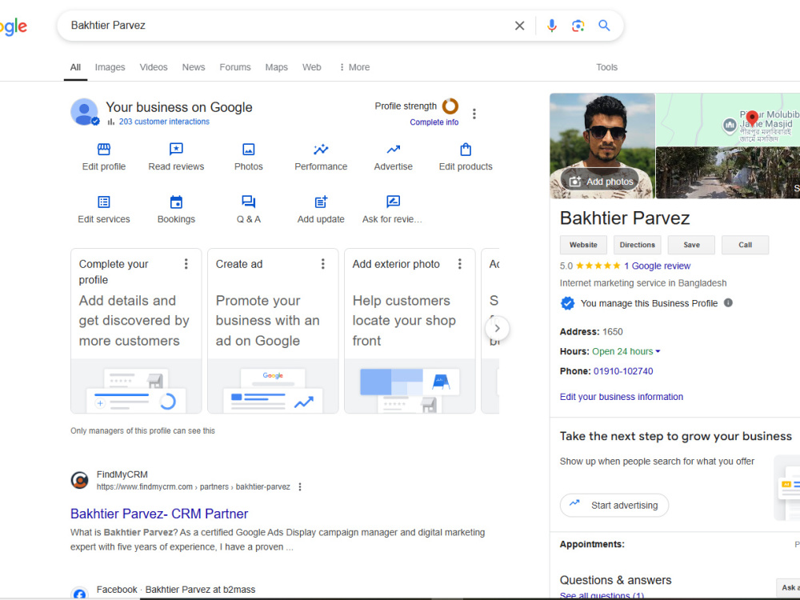The height and width of the screenshot is (600, 800).
Task: Click inside the search input field
Action: click(x=286, y=26)
